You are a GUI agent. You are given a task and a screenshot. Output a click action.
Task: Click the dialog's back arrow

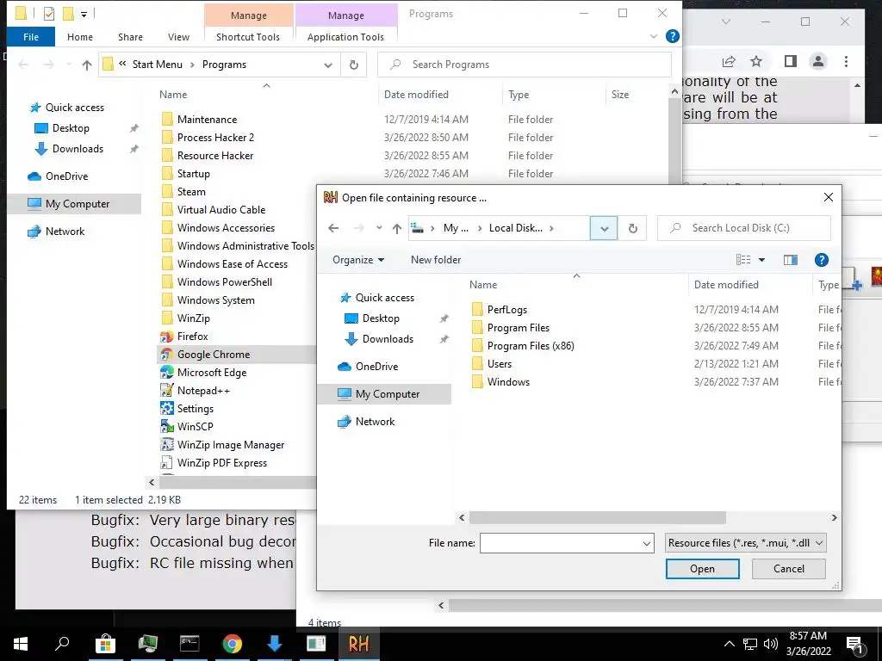(x=333, y=228)
